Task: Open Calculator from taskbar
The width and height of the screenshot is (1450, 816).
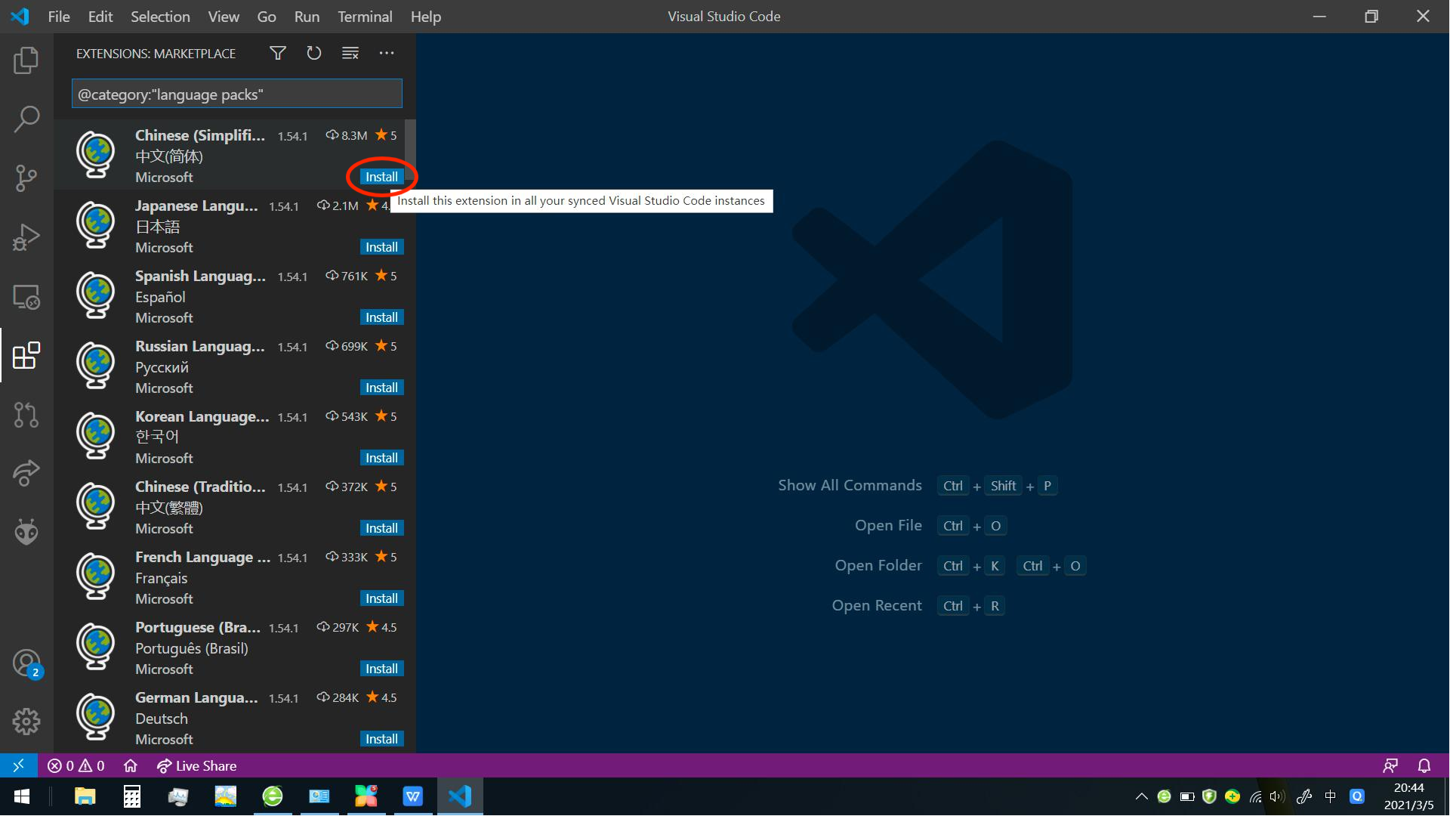Action: point(132,796)
